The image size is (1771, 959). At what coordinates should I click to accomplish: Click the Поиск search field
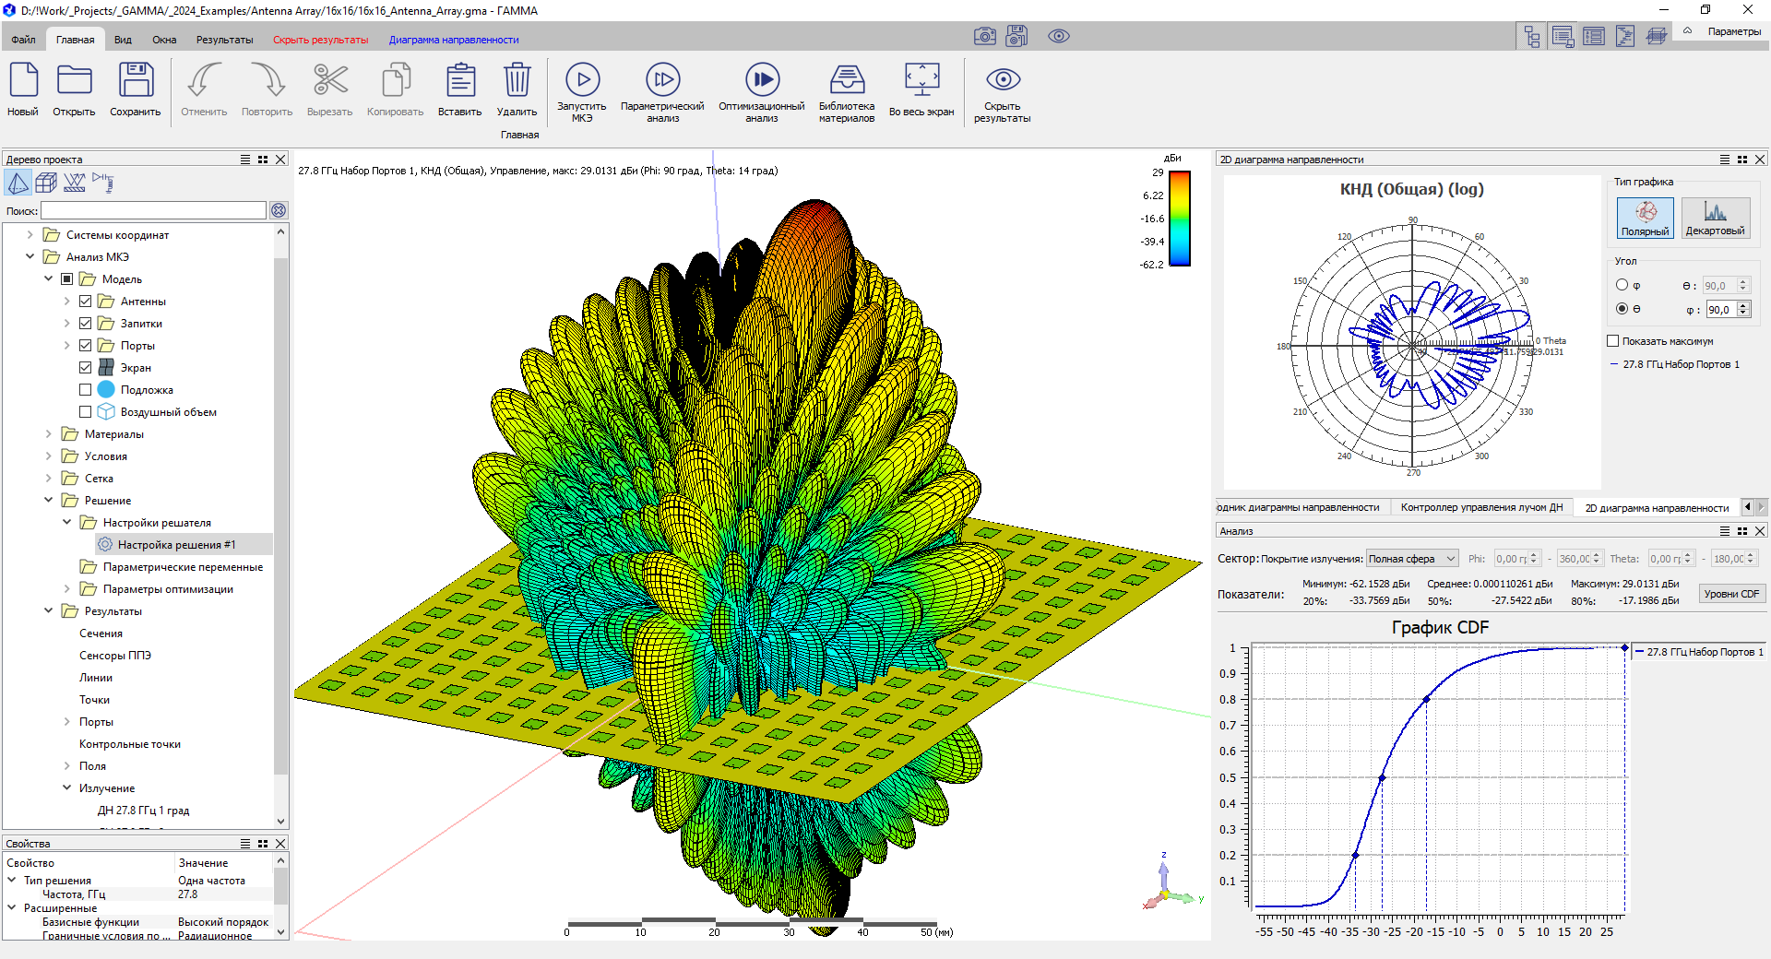153,211
